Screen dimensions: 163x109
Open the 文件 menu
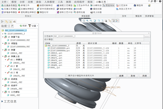[x=5, y=2]
